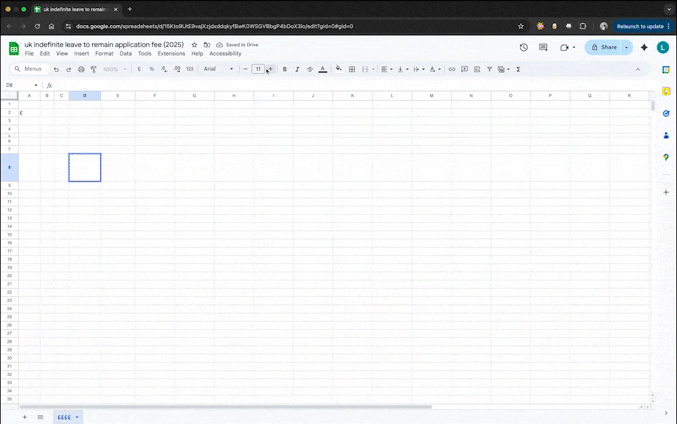Activate the Paint format roller
Screen dimensions: 677x424
[93, 69]
